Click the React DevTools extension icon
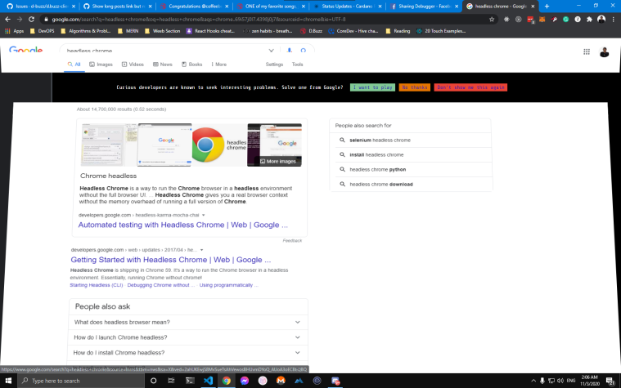This screenshot has height=388, width=621. pos(506,19)
